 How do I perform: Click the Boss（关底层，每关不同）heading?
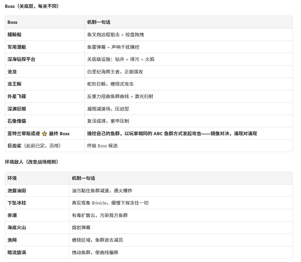[x=32, y=6]
